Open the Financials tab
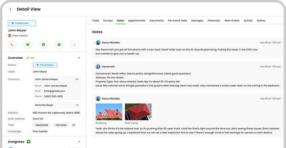 coord(214,21)
